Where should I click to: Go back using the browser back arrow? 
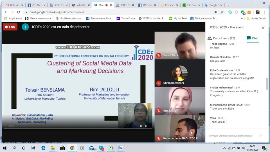pyautogui.click(x=6, y=12)
